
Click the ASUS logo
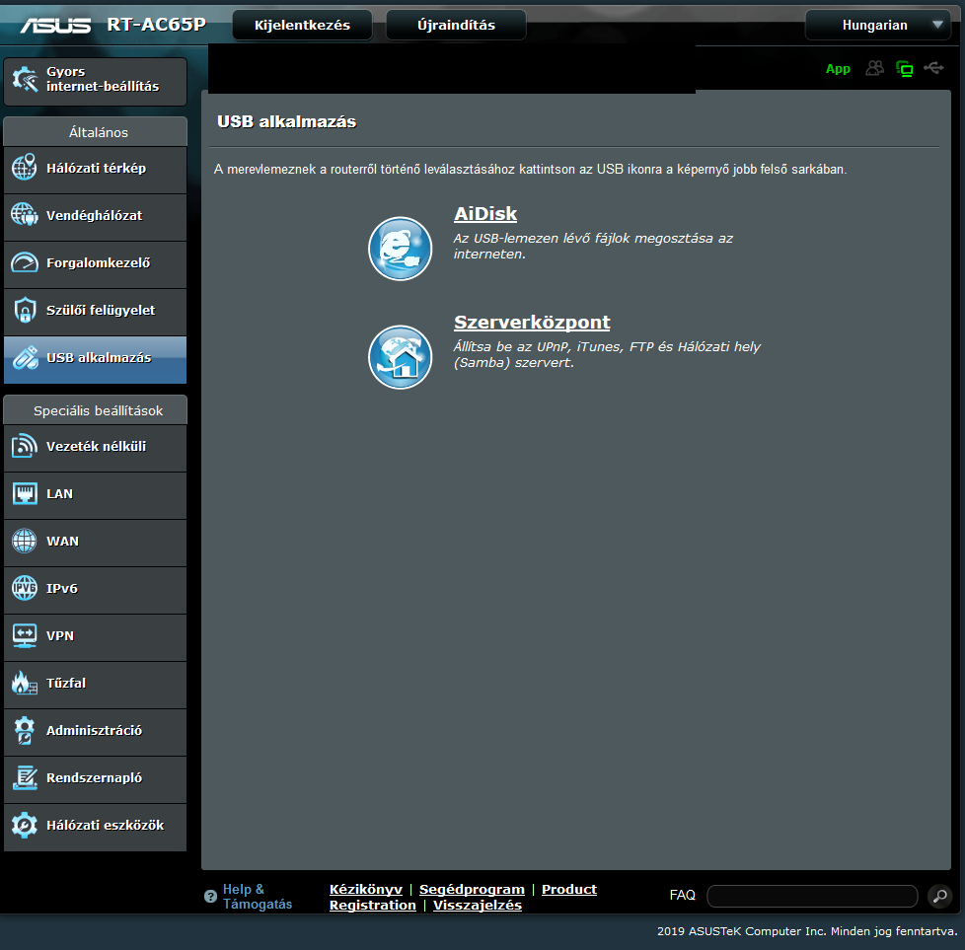pyautogui.click(x=55, y=26)
